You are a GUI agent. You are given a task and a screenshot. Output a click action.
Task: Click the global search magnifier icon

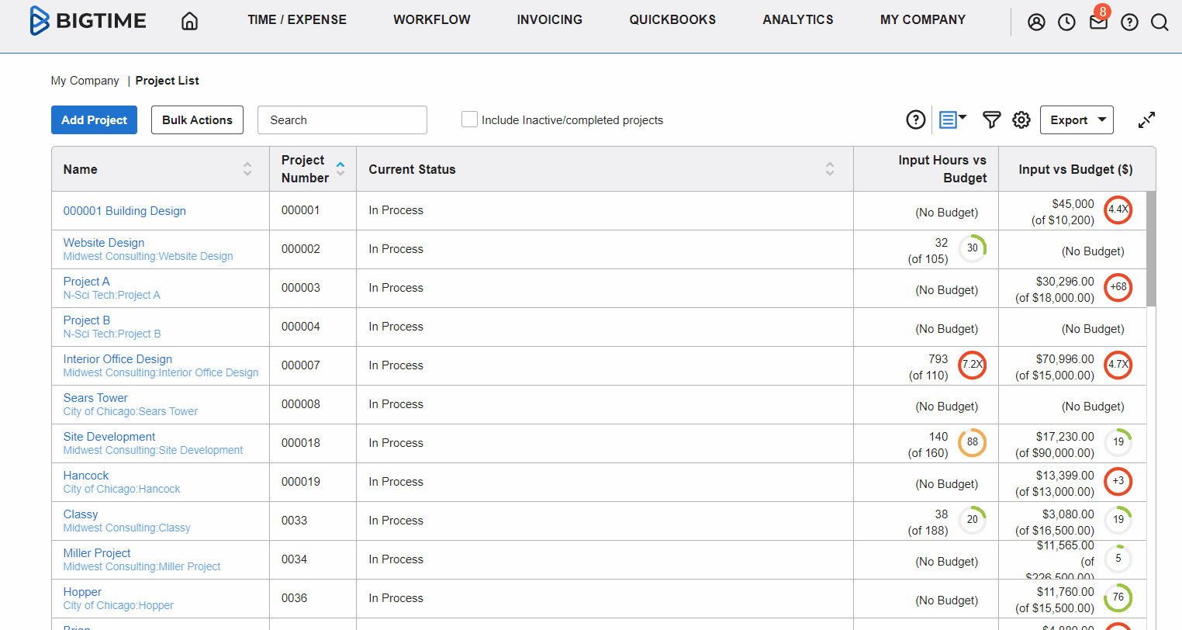[1160, 22]
